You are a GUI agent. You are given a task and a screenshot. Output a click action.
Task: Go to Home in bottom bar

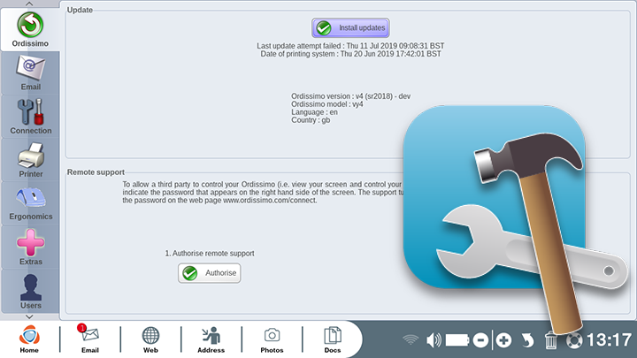(29, 339)
